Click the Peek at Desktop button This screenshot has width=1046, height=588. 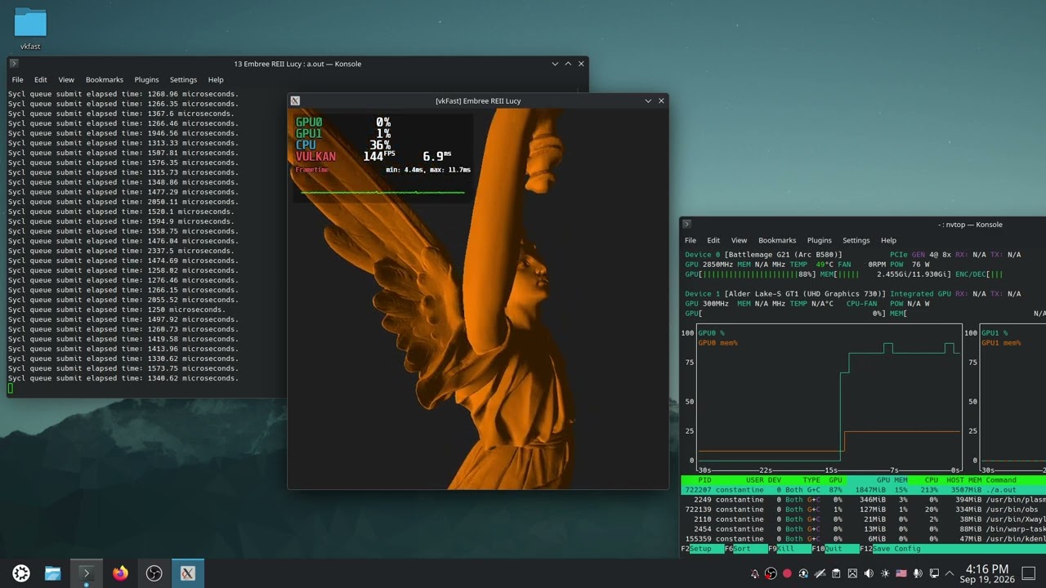click(x=1029, y=573)
